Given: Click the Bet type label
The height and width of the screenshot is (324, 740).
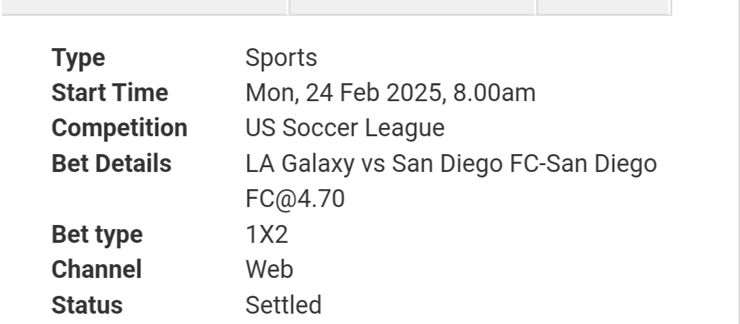Looking at the screenshot, I should 97,235.
